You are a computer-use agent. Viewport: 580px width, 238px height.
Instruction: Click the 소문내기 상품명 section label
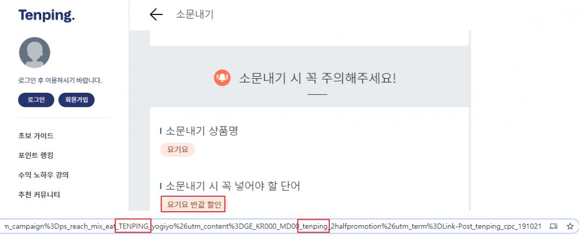[201, 131]
